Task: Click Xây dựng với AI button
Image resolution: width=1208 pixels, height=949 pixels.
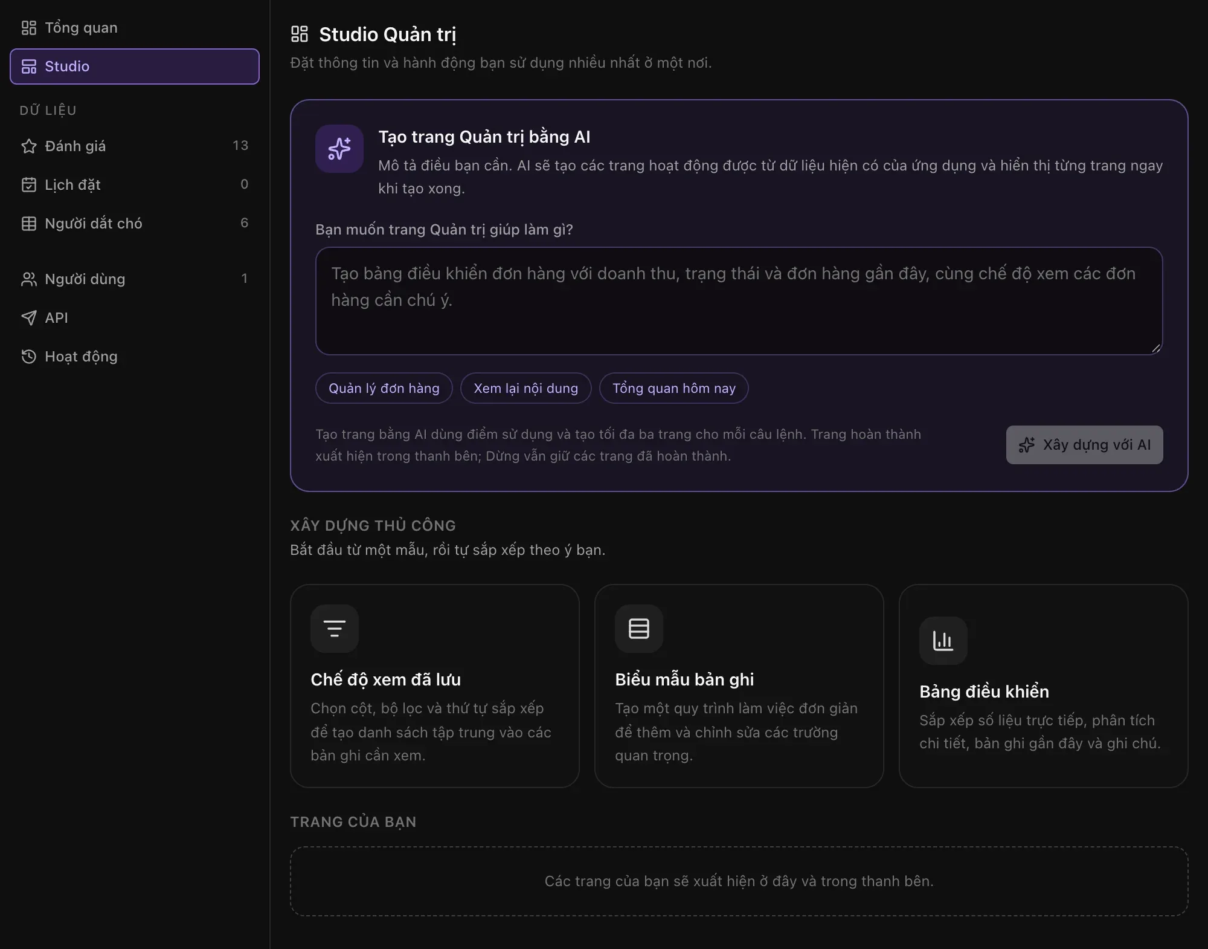Action: click(1084, 445)
